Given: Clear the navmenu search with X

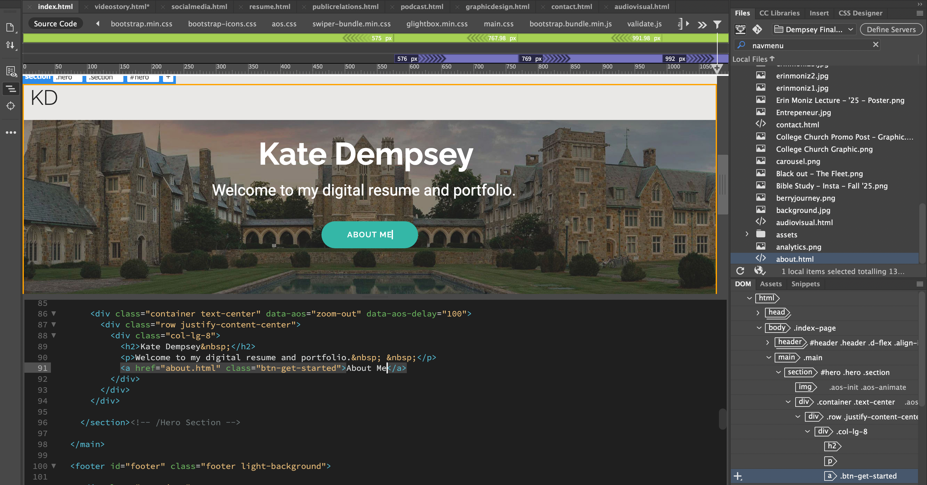Looking at the screenshot, I should point(875,45).
